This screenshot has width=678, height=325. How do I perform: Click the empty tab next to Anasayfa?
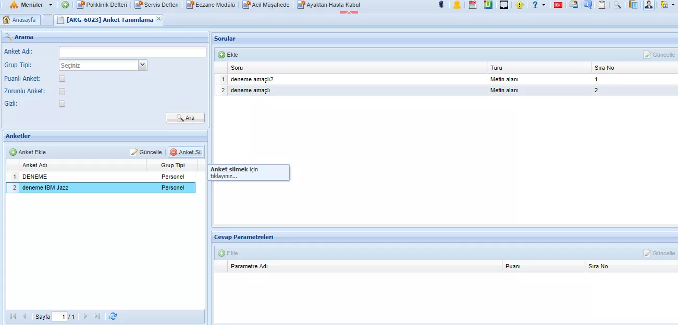(47, 20)
